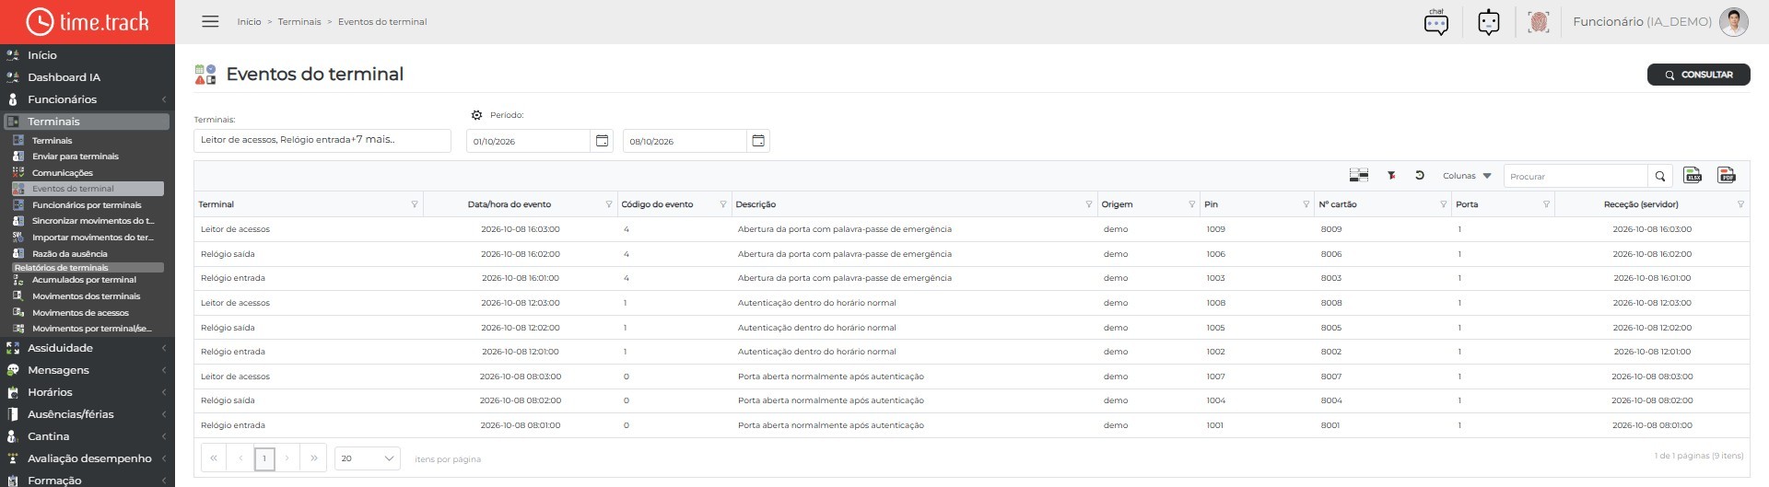Click the fingerprint icon in header
This screenshot has height=487, width=1769.
click(1538, 22)
